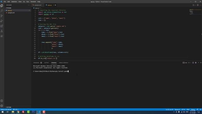
Task: Open Explorer panel More Actions ellipsis
Action: coord(29,5)
